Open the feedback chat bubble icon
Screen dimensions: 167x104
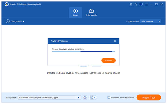click(x=141, y=4)
